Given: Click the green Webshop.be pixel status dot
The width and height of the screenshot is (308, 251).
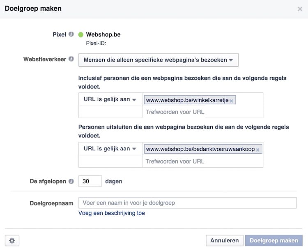Looking at the screenshot, I should (x=81, y=35).
